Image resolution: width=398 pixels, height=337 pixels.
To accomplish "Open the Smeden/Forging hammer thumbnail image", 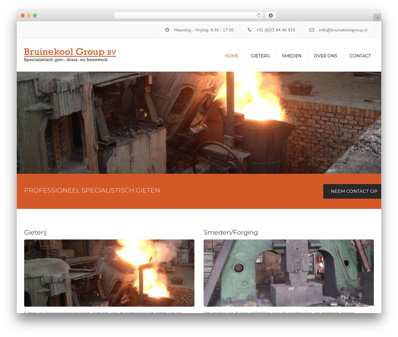I will click(289, 273).
